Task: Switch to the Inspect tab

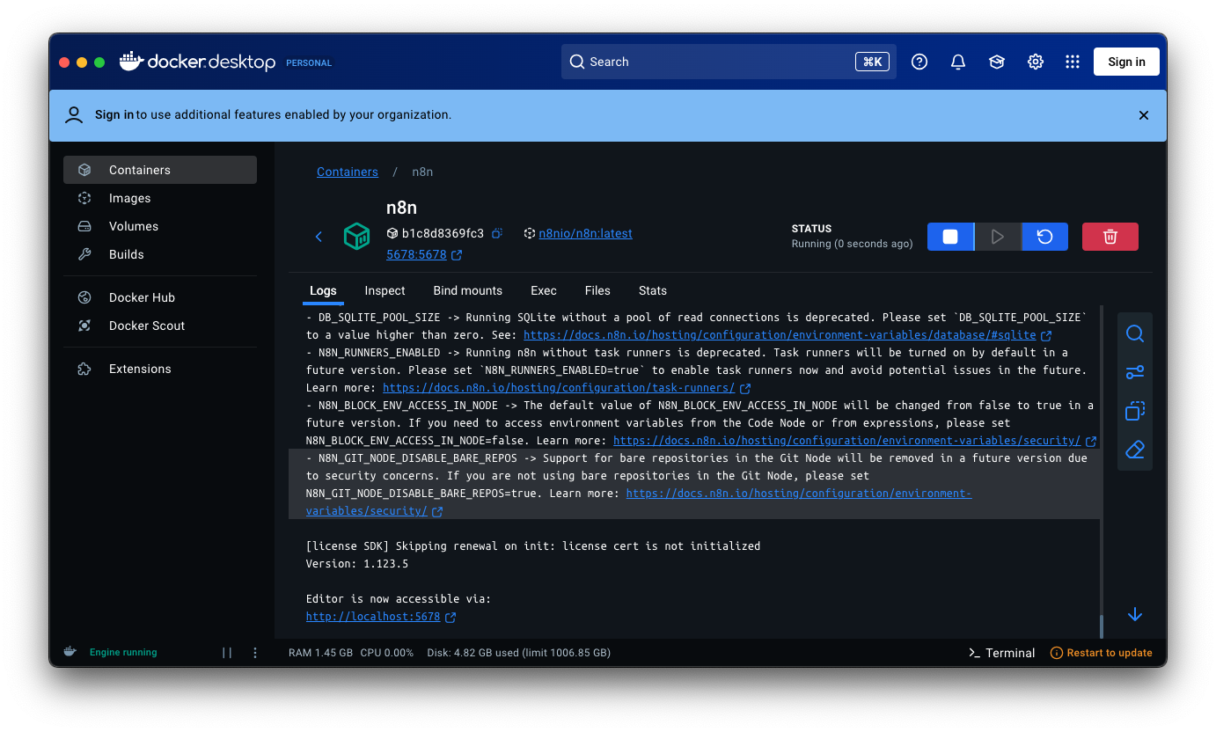Action: coord(385,290)
